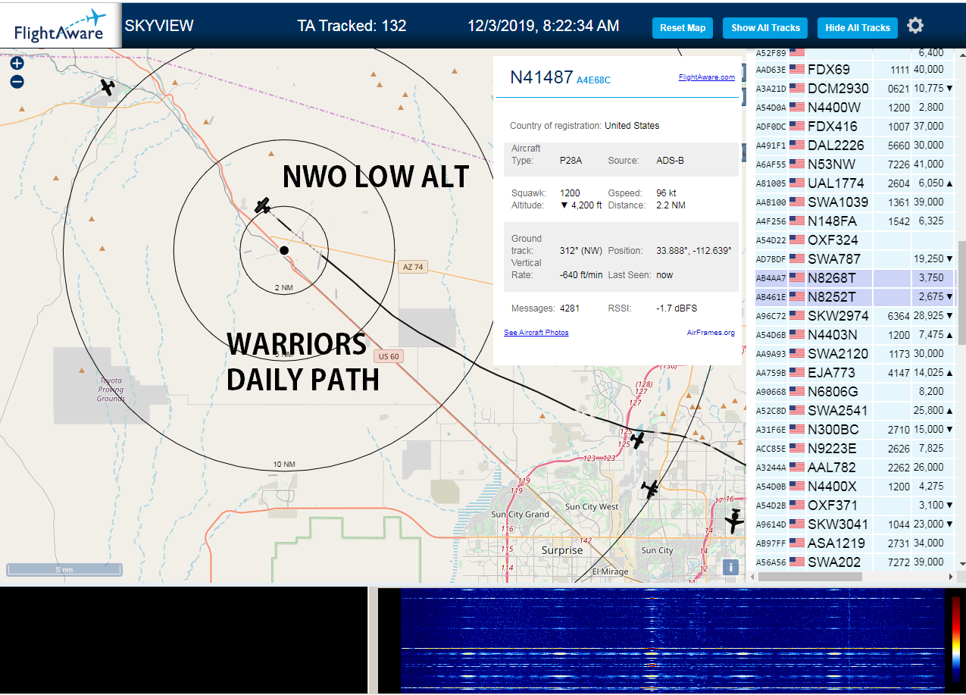966x695 pixels.
Task: Click the N41487 aircraft title
Action: point(541,77)
